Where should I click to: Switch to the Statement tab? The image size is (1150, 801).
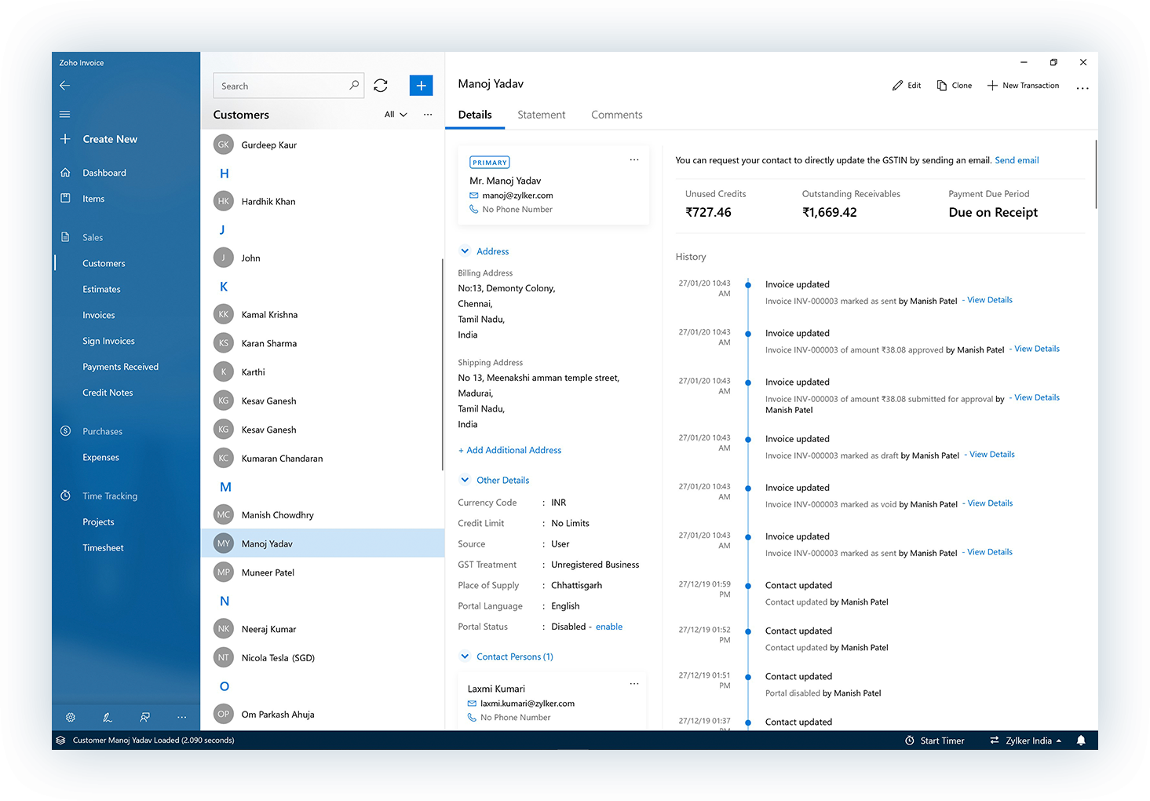point(541,115)
